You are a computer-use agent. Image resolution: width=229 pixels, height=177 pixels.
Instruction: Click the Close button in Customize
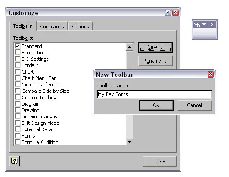click(160, 161)
